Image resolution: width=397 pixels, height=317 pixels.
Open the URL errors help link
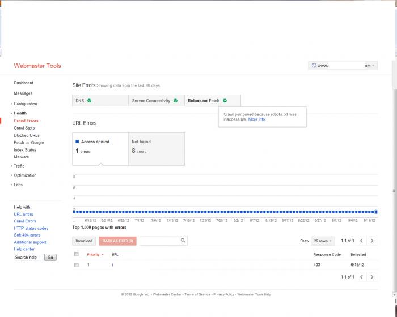point(23,215)
